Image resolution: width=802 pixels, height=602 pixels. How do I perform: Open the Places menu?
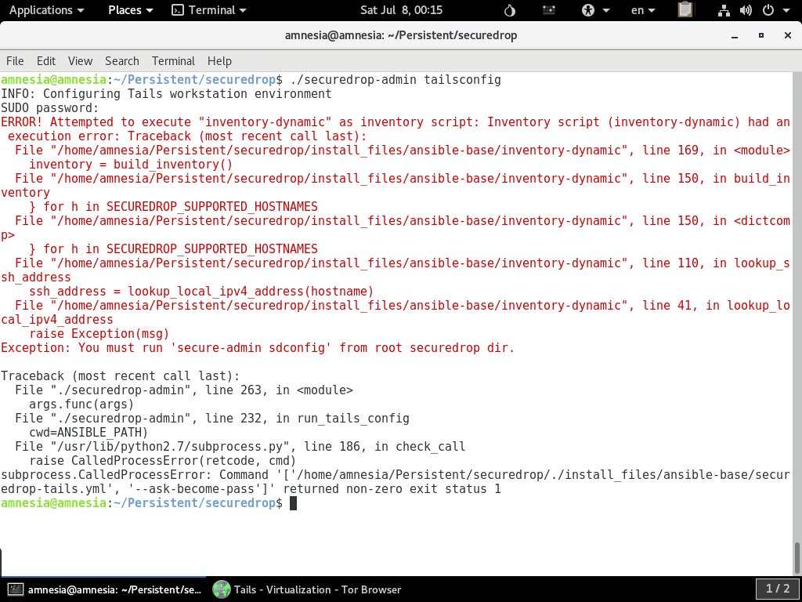[x=131, y=10]
